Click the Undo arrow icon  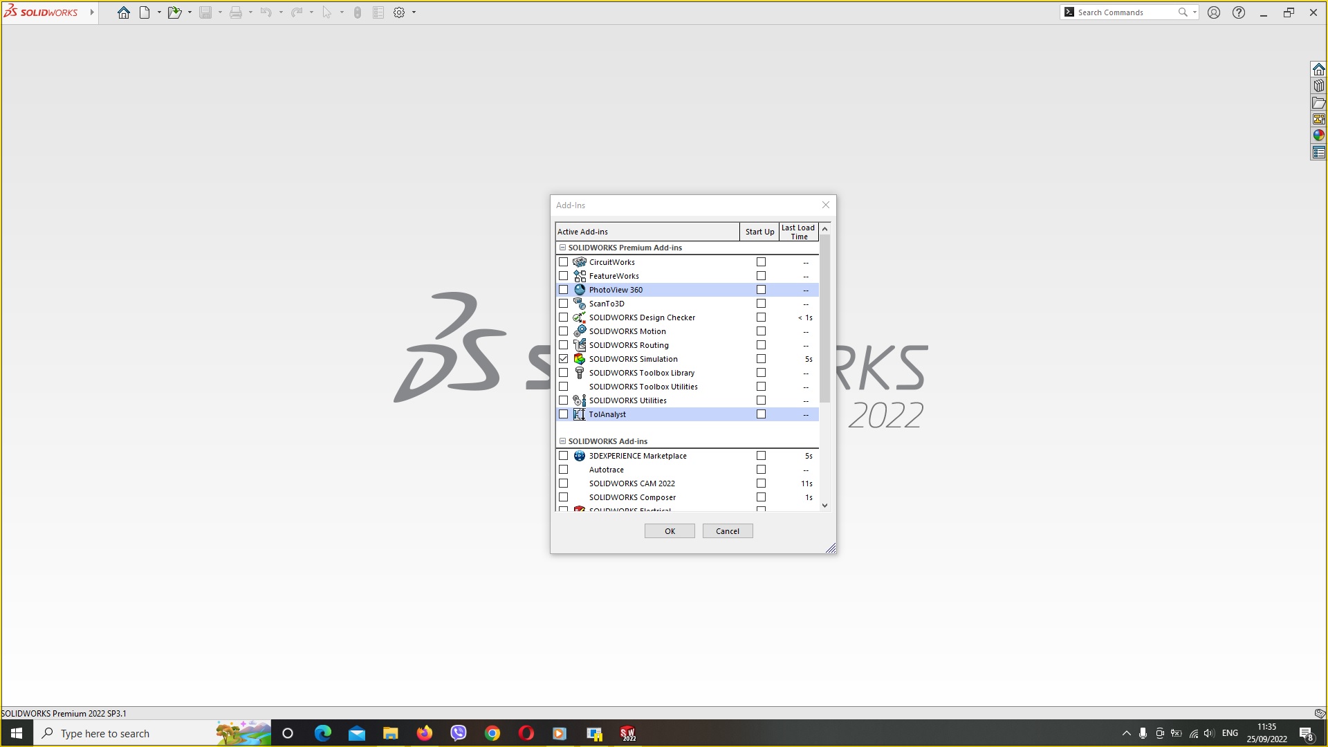266,12
